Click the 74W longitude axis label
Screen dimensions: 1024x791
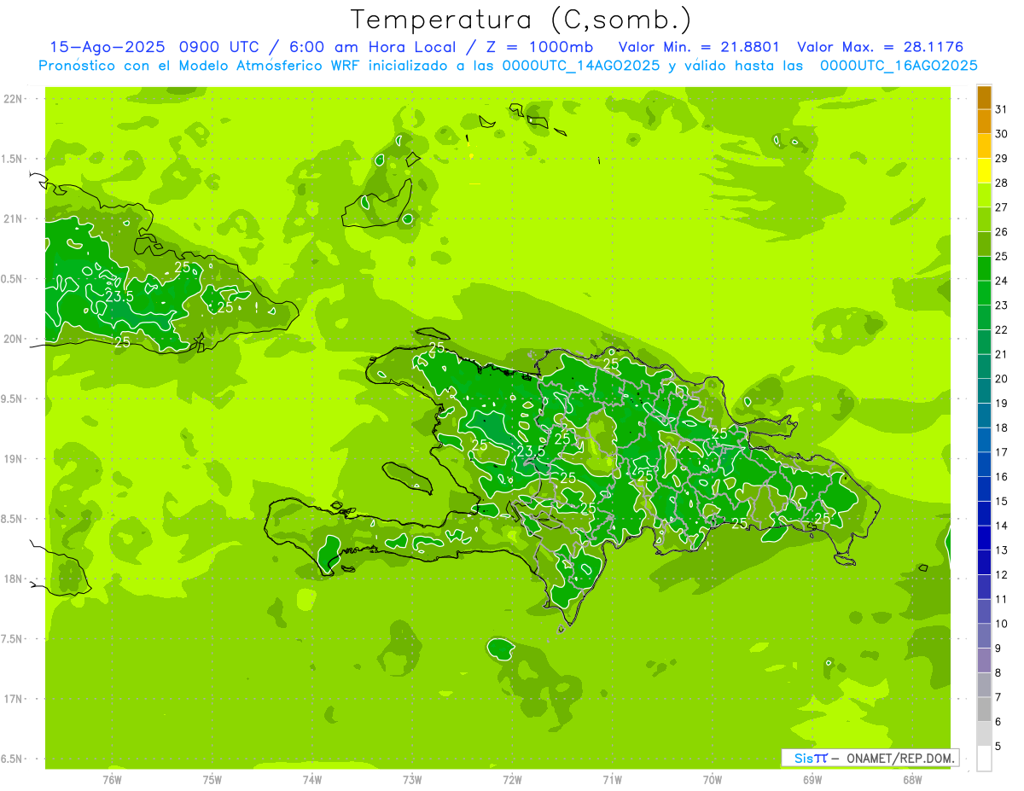(311, 779)
